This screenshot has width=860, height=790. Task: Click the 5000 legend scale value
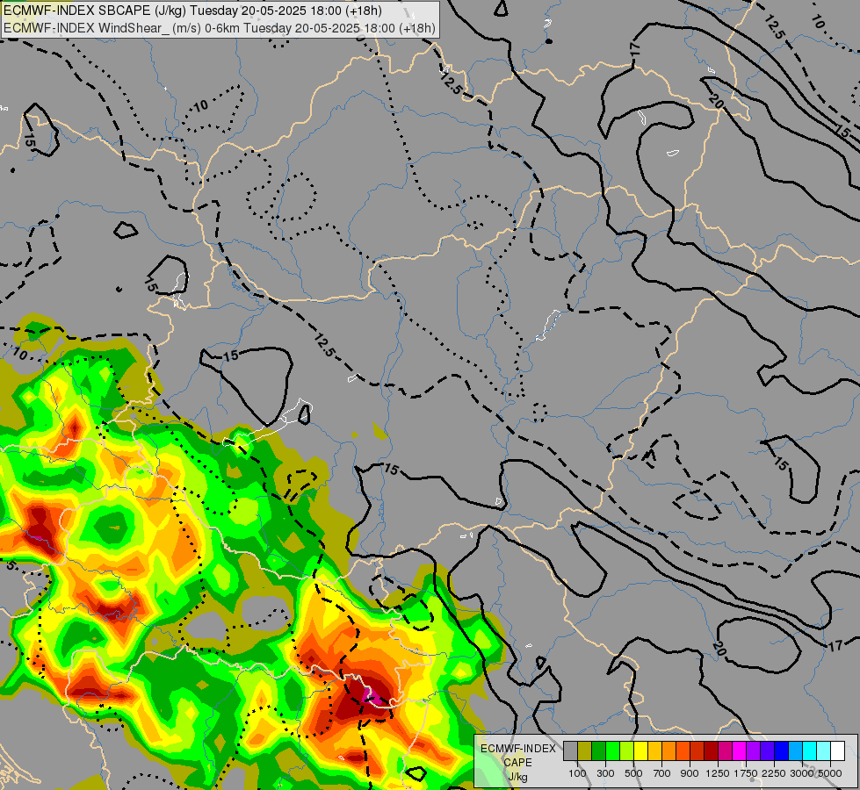coord(830,773)
